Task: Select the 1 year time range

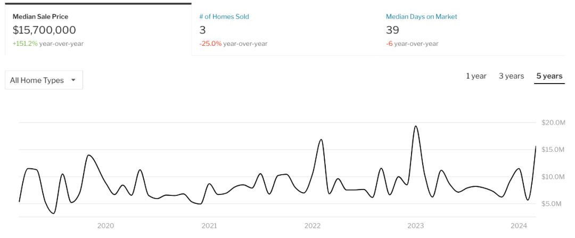Action: [476, 76]
